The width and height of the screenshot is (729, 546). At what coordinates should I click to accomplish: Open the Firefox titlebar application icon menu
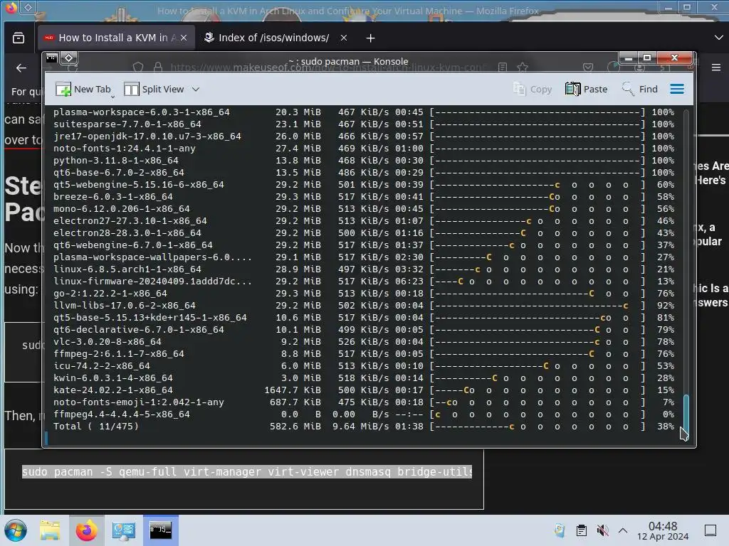coord(11,7)
